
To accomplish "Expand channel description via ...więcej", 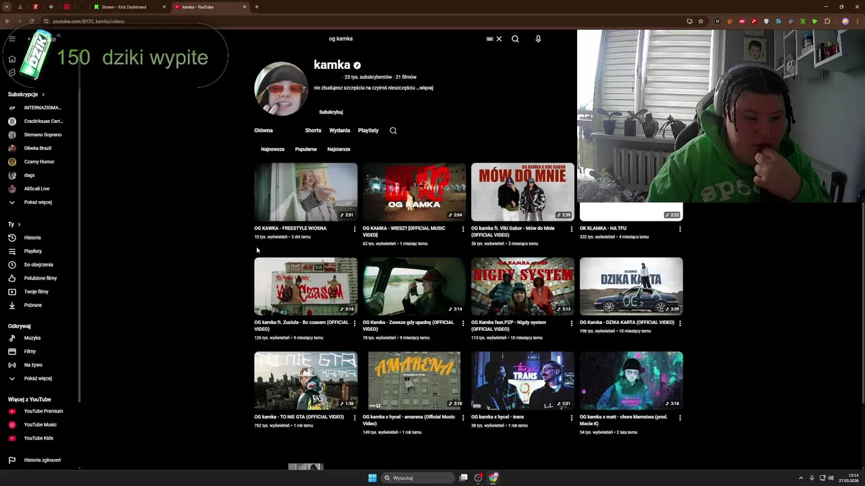I will pos(425,88).
